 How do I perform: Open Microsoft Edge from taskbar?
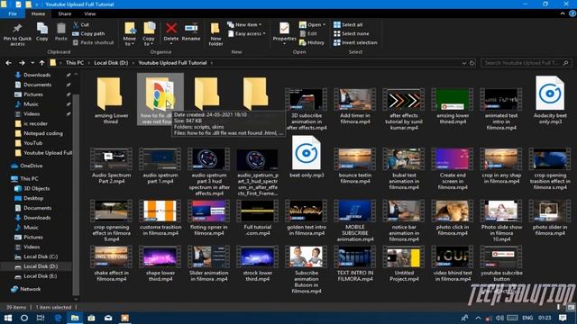58,318
